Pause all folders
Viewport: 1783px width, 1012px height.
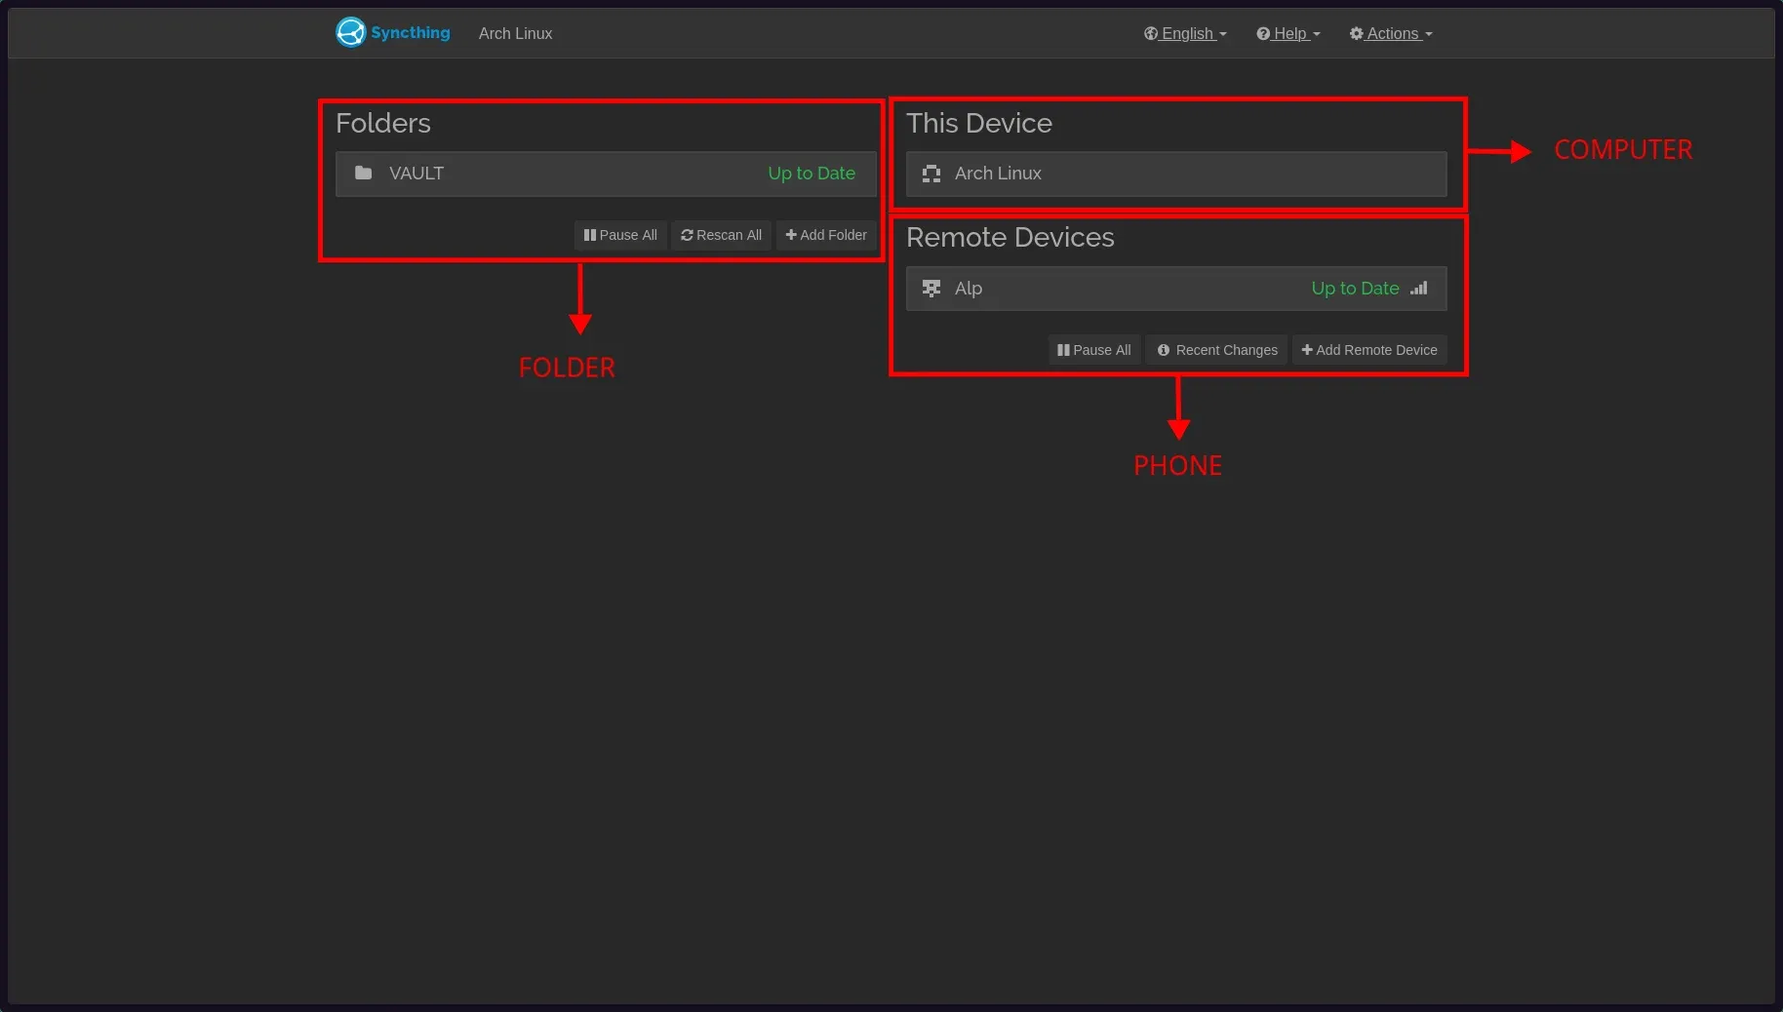[620, 235]
